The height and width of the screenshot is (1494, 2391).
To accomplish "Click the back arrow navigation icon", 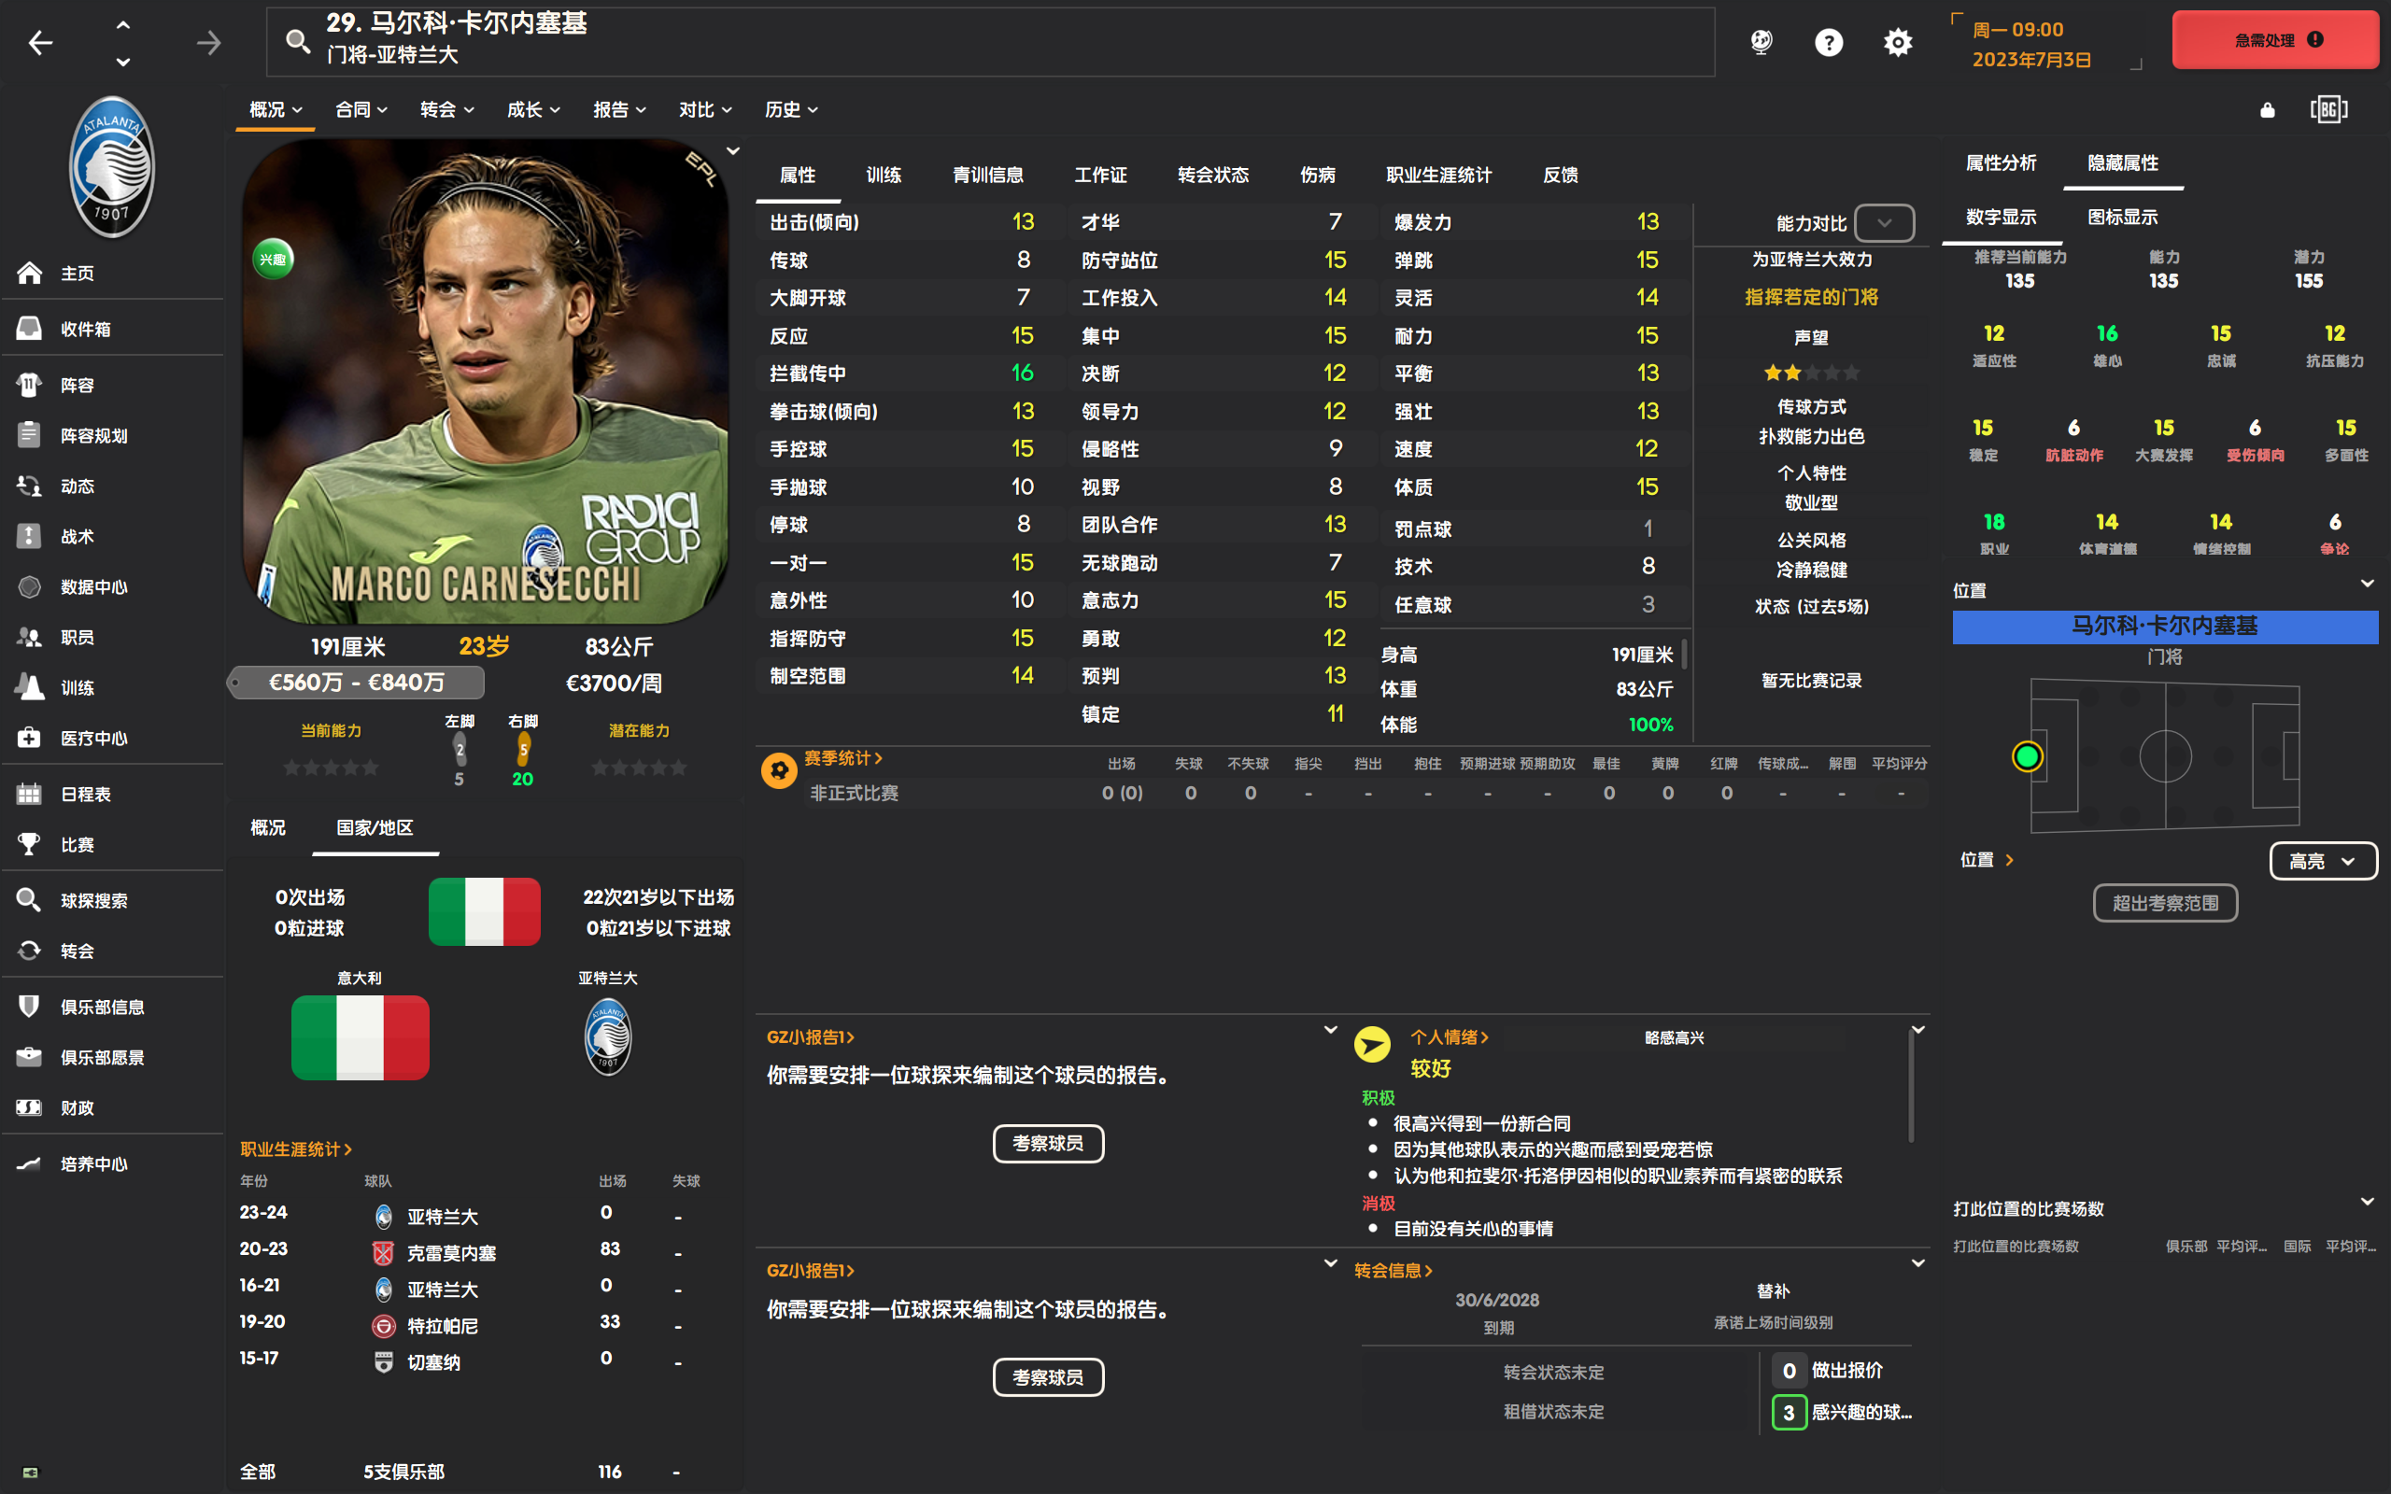I will pyautogui.click(x=40, y=43).
